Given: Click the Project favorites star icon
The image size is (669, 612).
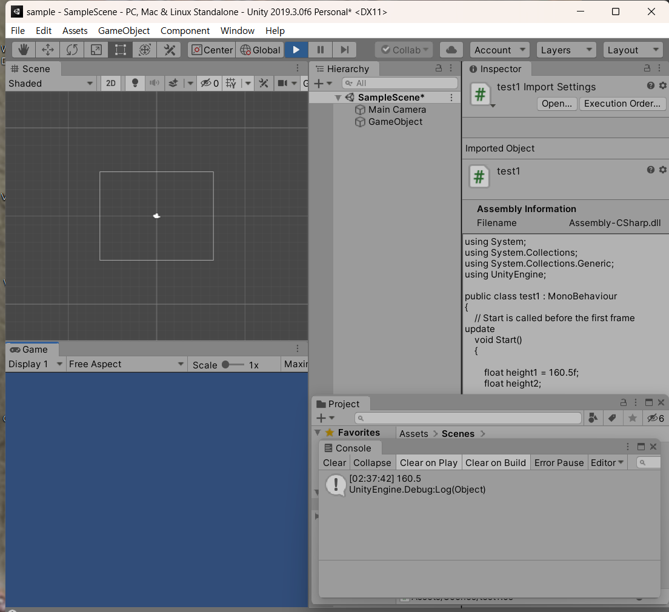Looking at the screenshot, I should [632, 418].
